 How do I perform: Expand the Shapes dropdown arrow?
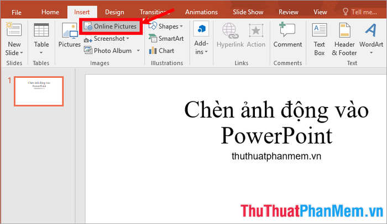(181, 26)
